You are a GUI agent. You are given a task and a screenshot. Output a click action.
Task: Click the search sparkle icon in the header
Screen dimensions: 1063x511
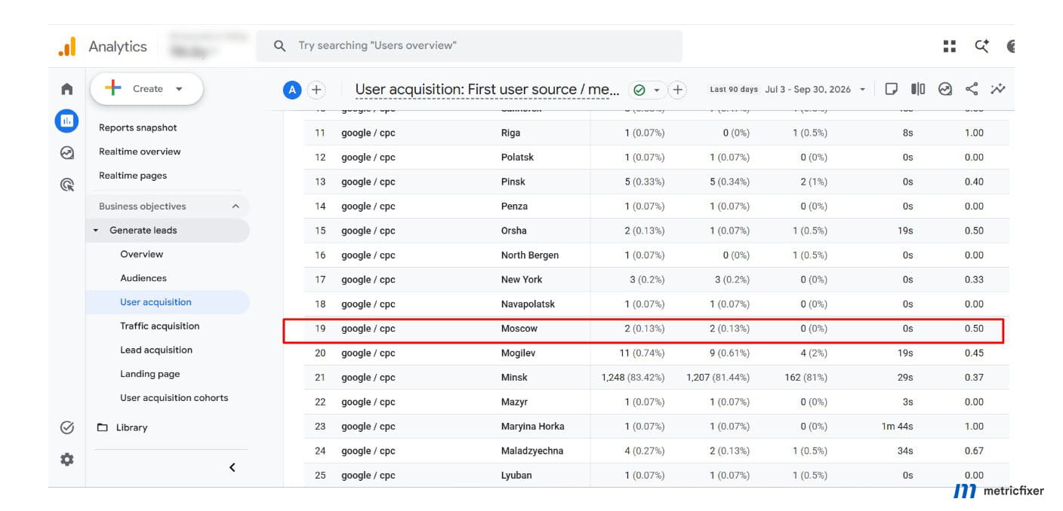click(981, 46)
